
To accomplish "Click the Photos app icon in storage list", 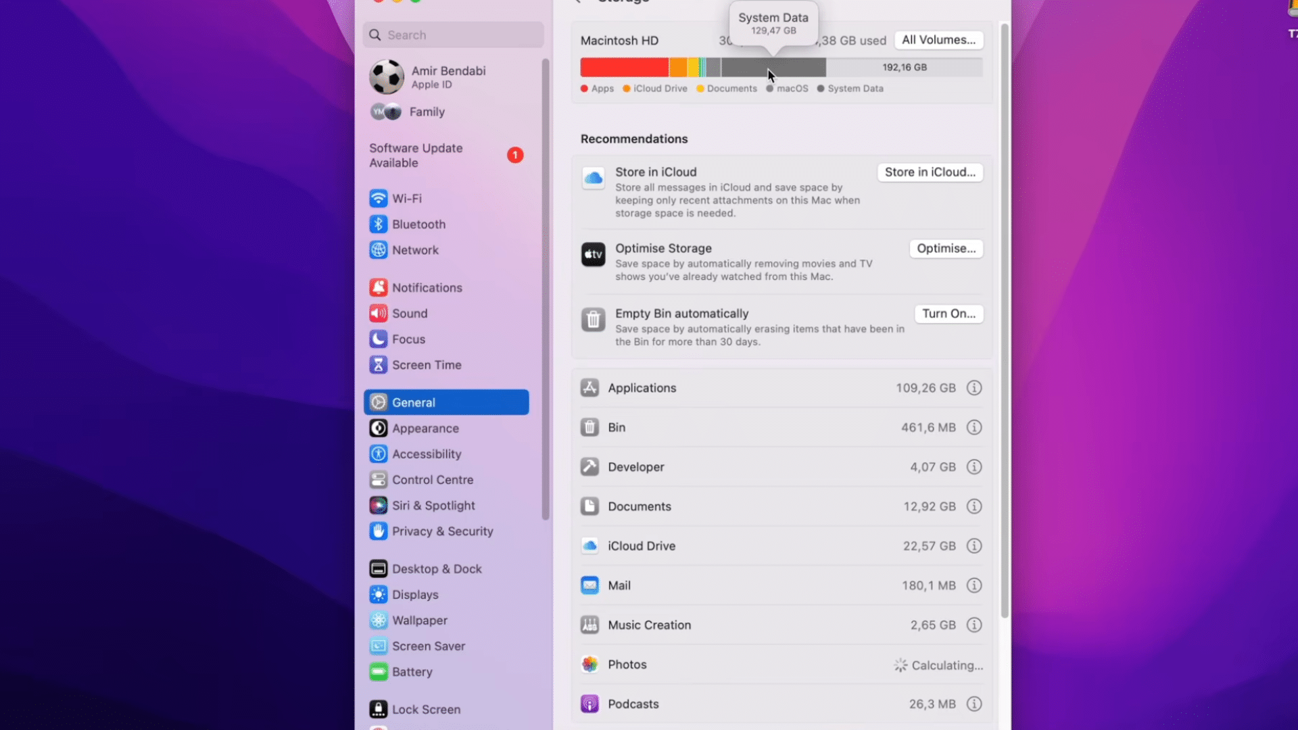I will (590, 664).
